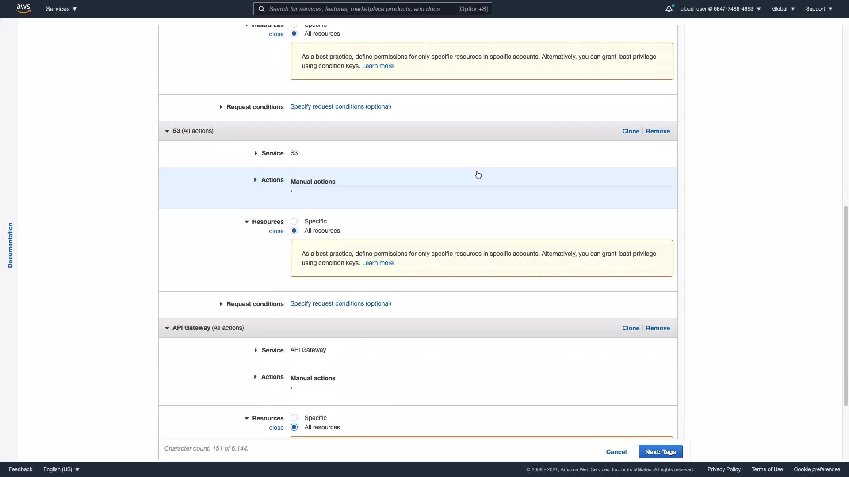Open the Support menu
849x477 pixels.
point(819,9)
